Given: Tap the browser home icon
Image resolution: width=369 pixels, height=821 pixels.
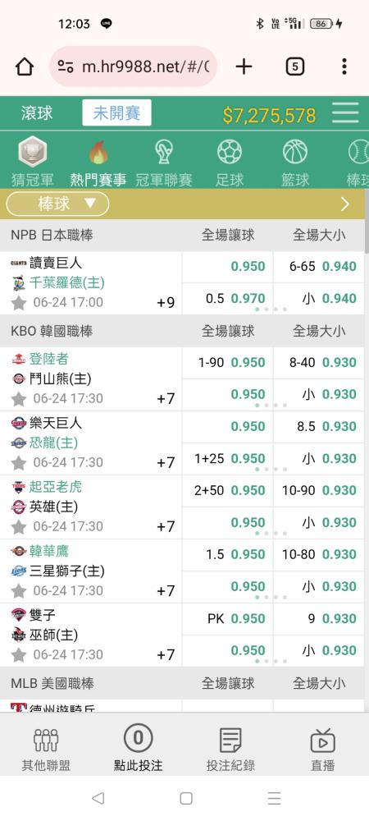Looking at the screenshot, I should pyautogui.click(x=25, y=67).
